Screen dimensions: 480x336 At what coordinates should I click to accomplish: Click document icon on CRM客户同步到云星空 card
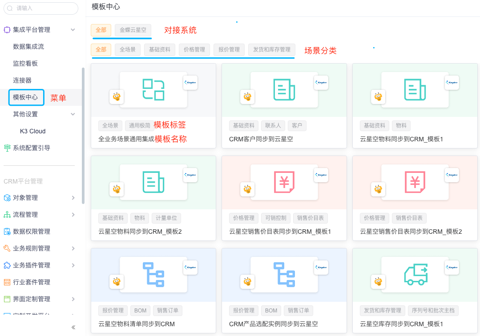(x=284, y=90)
